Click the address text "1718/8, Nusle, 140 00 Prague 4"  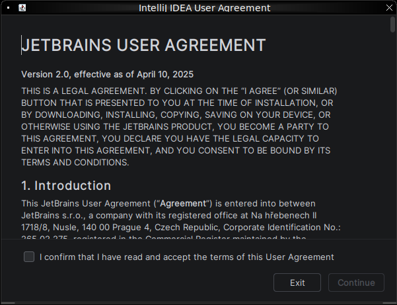(87, 227)
